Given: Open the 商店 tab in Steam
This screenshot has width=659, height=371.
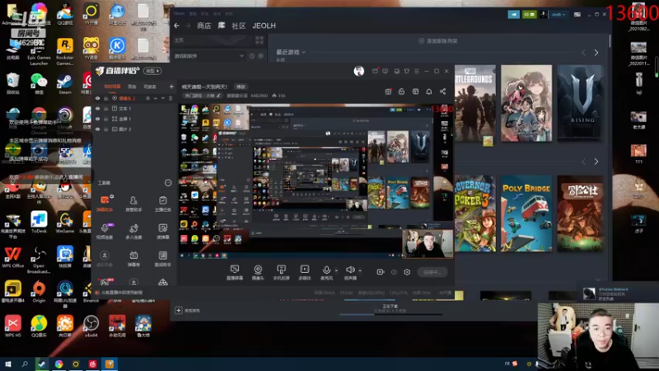Looking at the screenshot, I should tap(203, 26).
